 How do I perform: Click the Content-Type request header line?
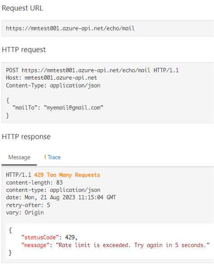click(53, 86)
